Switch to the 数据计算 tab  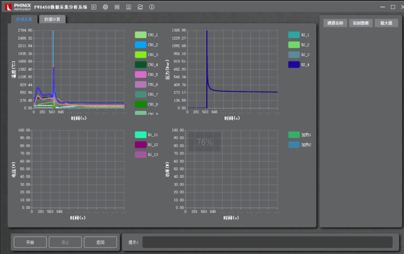(52, 19)
